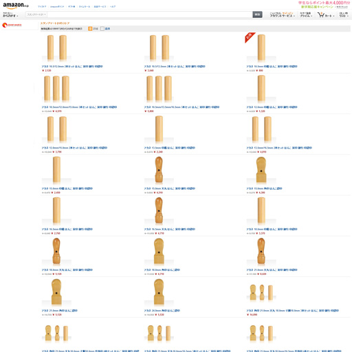Open the student 4,000 points campaign banner
The image size is (352, 352).
click(x=324, y=5)
